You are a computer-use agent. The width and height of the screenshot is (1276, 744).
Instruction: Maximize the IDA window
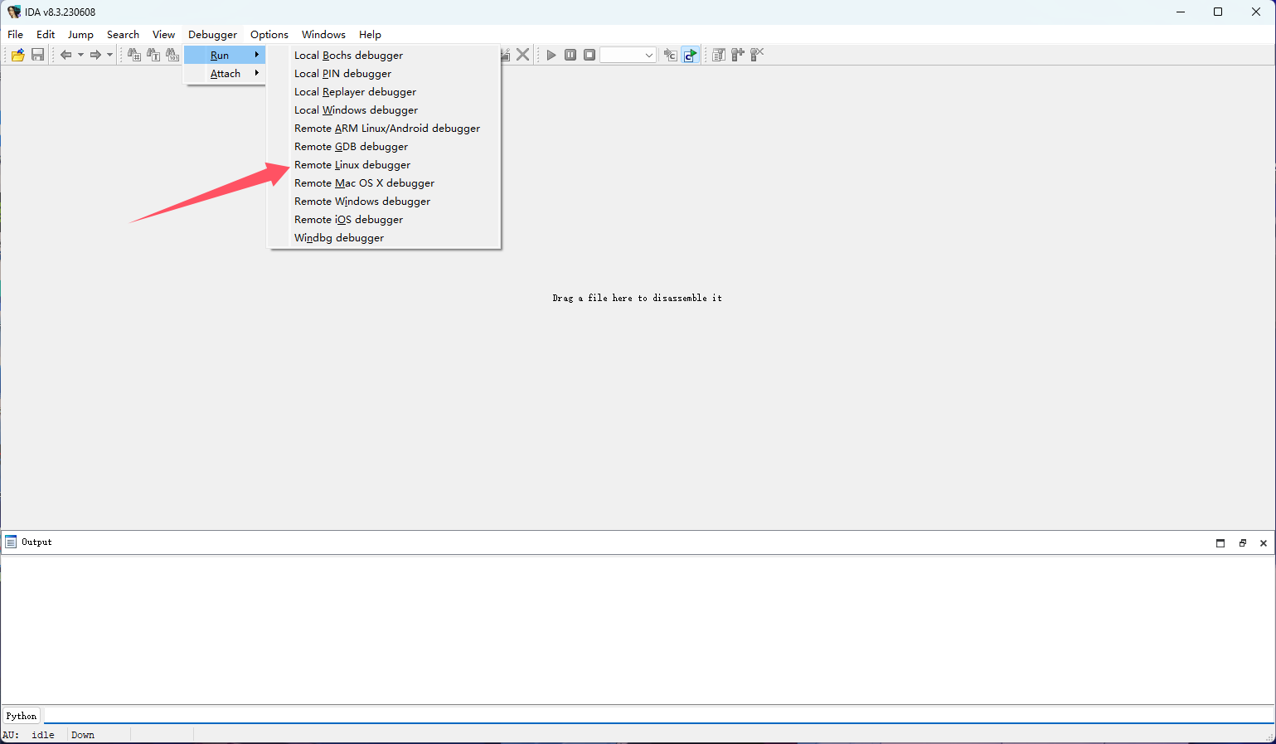point(1218,12)
